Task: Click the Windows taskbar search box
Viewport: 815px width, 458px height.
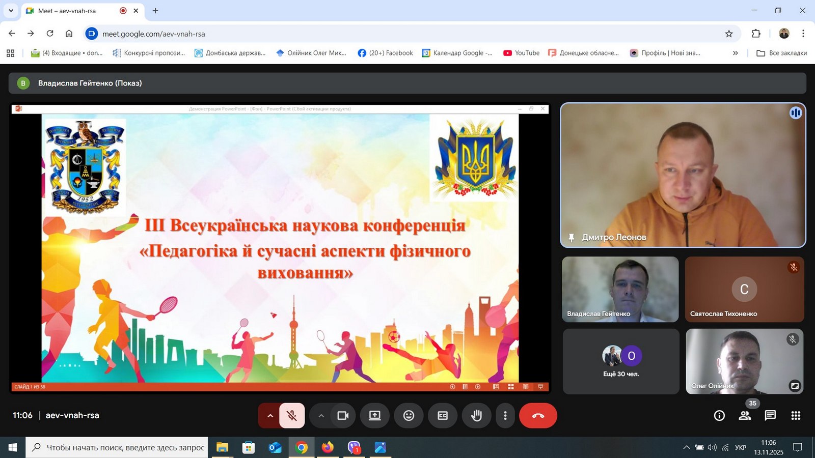Action: coord(117,447)
